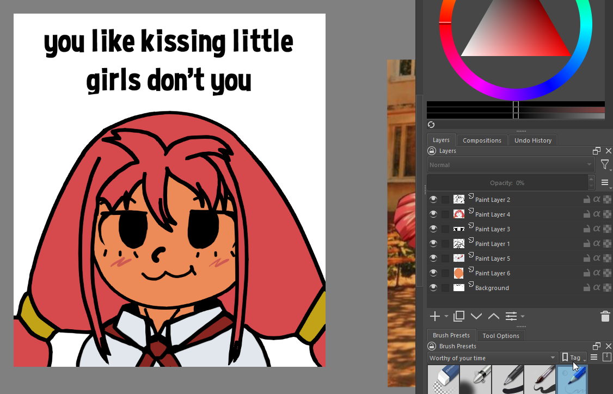Hide Paint Layer 3 via eye icon
The image size is (613, 394).
point(433,229)
